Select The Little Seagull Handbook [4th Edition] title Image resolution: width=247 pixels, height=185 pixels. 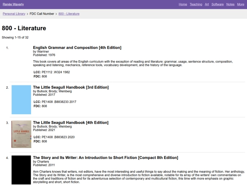tap(71, 122)
